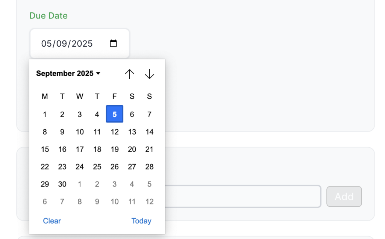Expand the September 2025 month selector
Viewport: 385px width, 239px height.
68,74
